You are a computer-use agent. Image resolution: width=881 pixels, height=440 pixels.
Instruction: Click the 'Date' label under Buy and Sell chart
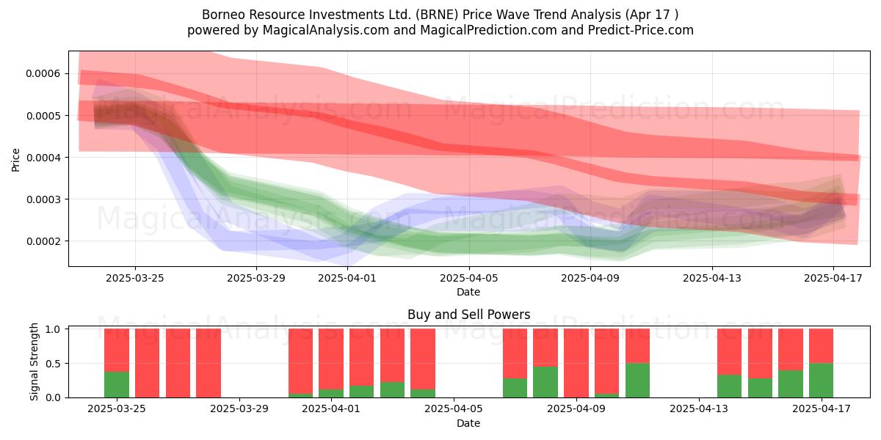click(x=468, y=423)
